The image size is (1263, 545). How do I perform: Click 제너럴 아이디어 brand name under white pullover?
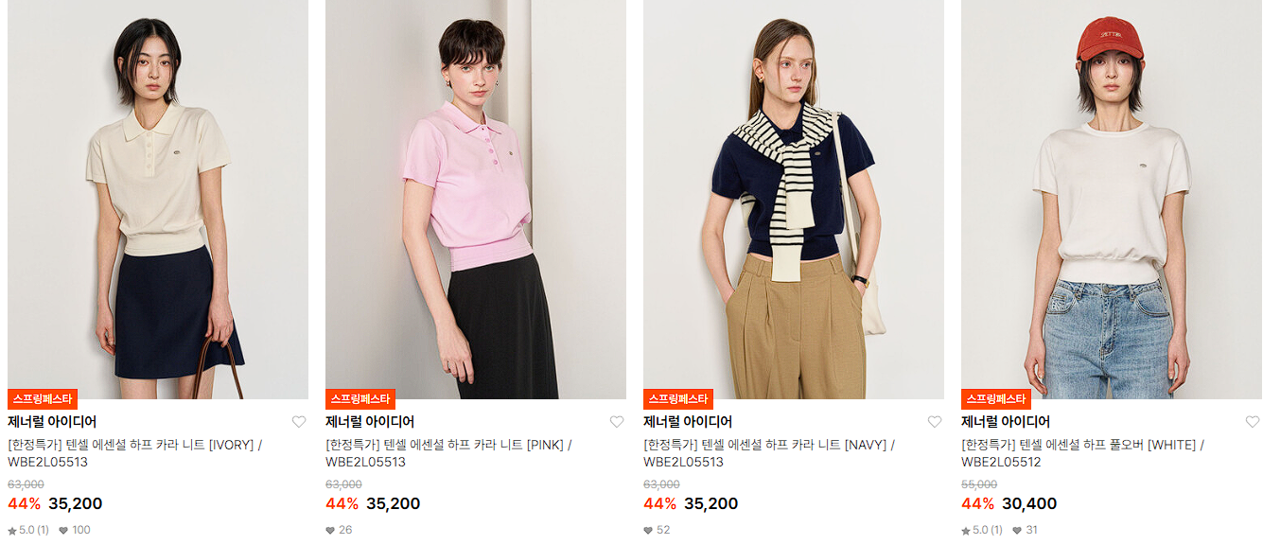coord(1006,422)
